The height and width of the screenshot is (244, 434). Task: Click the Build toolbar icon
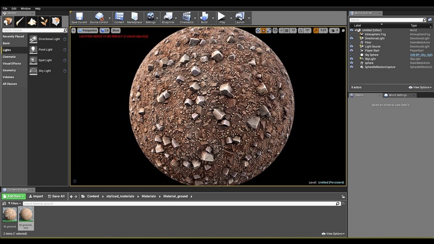[204, 17]
